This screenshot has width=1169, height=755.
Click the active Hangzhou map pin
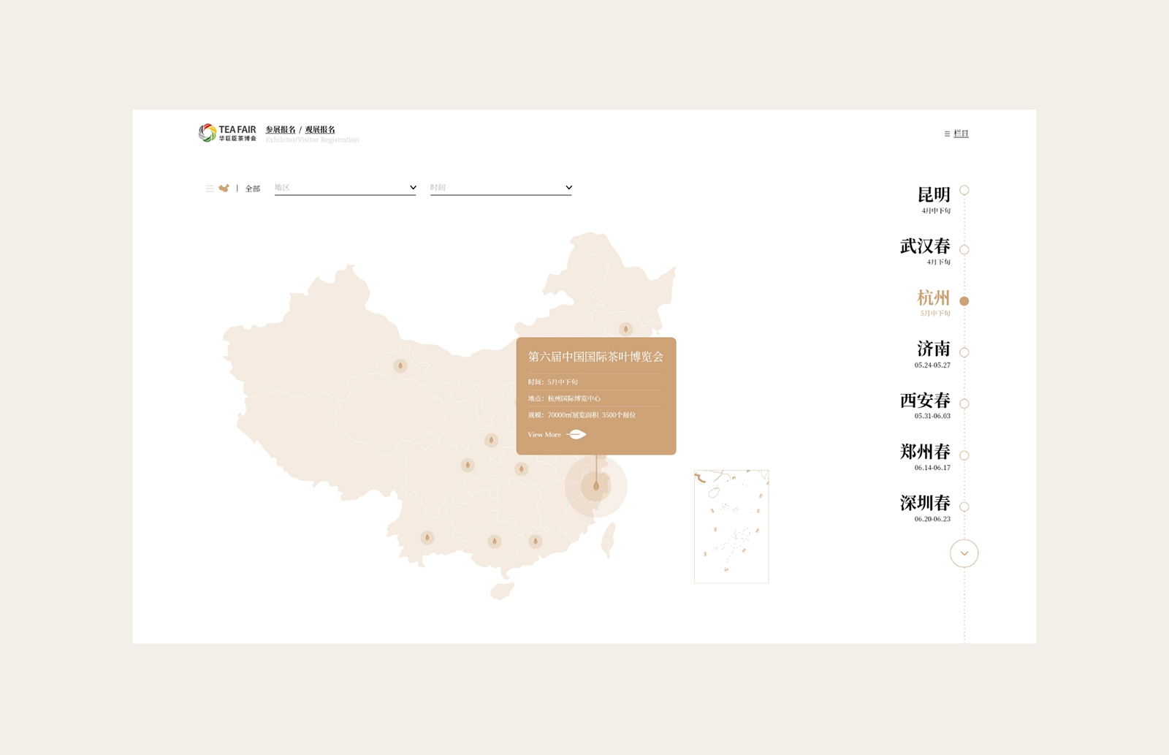tap(596, 486)
